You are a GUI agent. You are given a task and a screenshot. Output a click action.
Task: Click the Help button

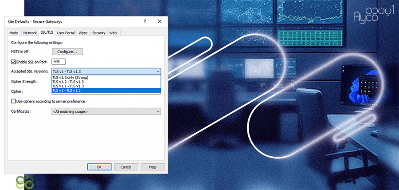coord(153,167)
